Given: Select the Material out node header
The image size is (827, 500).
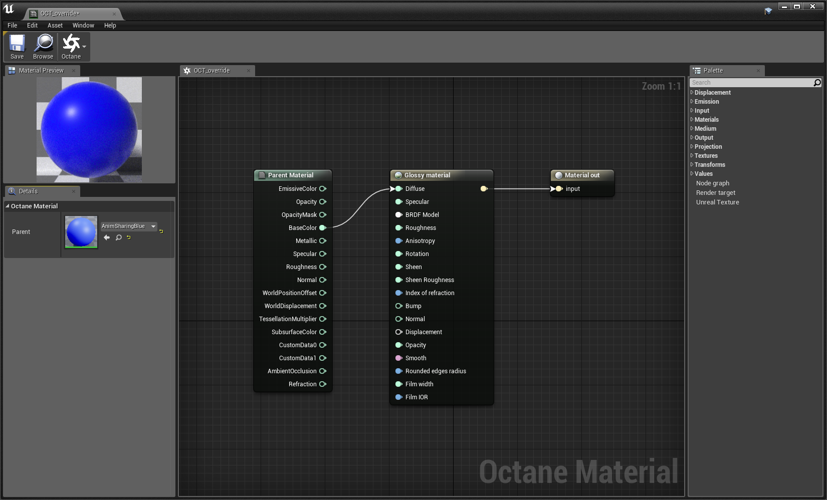Looking at the screenshot, I should pos(582,175).
